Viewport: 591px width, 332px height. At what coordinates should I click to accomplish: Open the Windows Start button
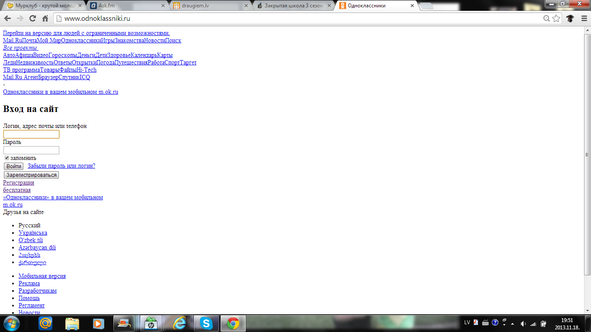click(12, 323)
